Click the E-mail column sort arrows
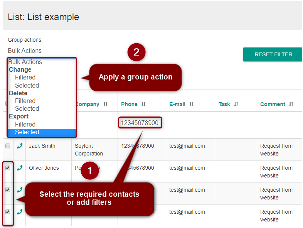This screenshot has width=303, height=228. point(192,104)
